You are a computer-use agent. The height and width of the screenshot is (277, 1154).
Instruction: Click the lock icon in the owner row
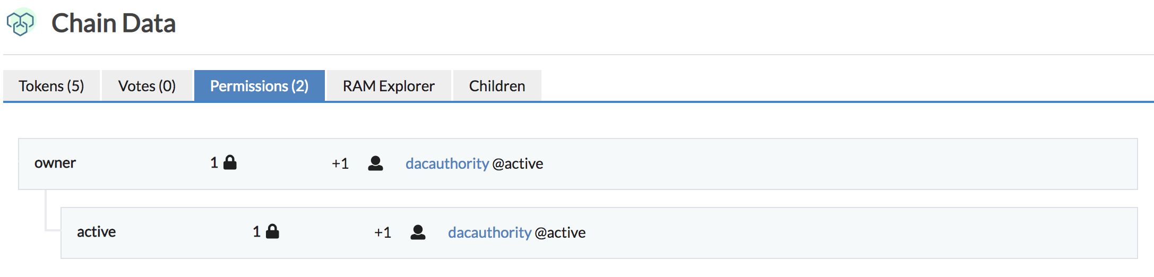click(230, 162)
